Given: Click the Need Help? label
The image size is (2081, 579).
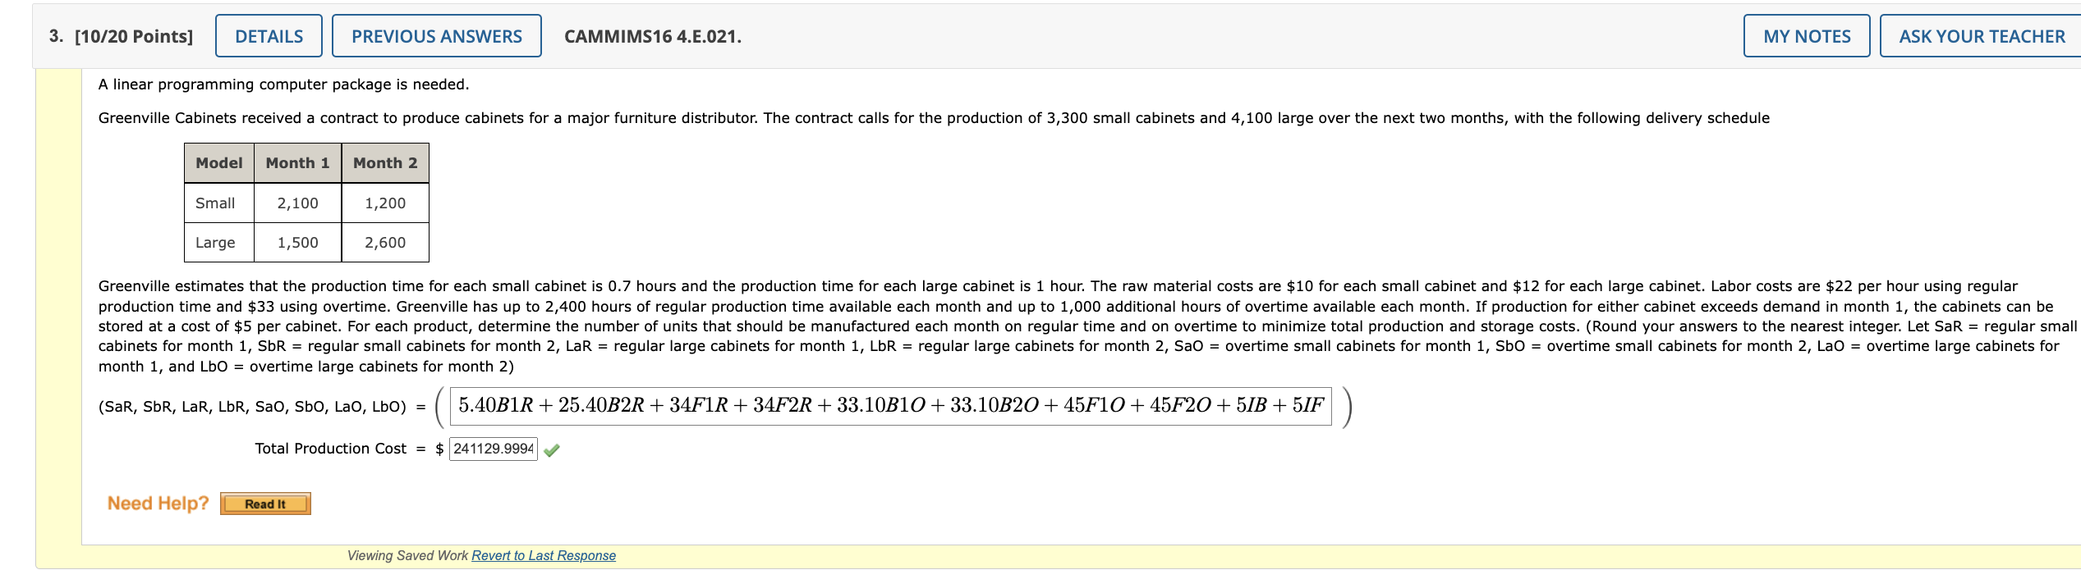Looking at the screenshot, I should click(158, 503).
